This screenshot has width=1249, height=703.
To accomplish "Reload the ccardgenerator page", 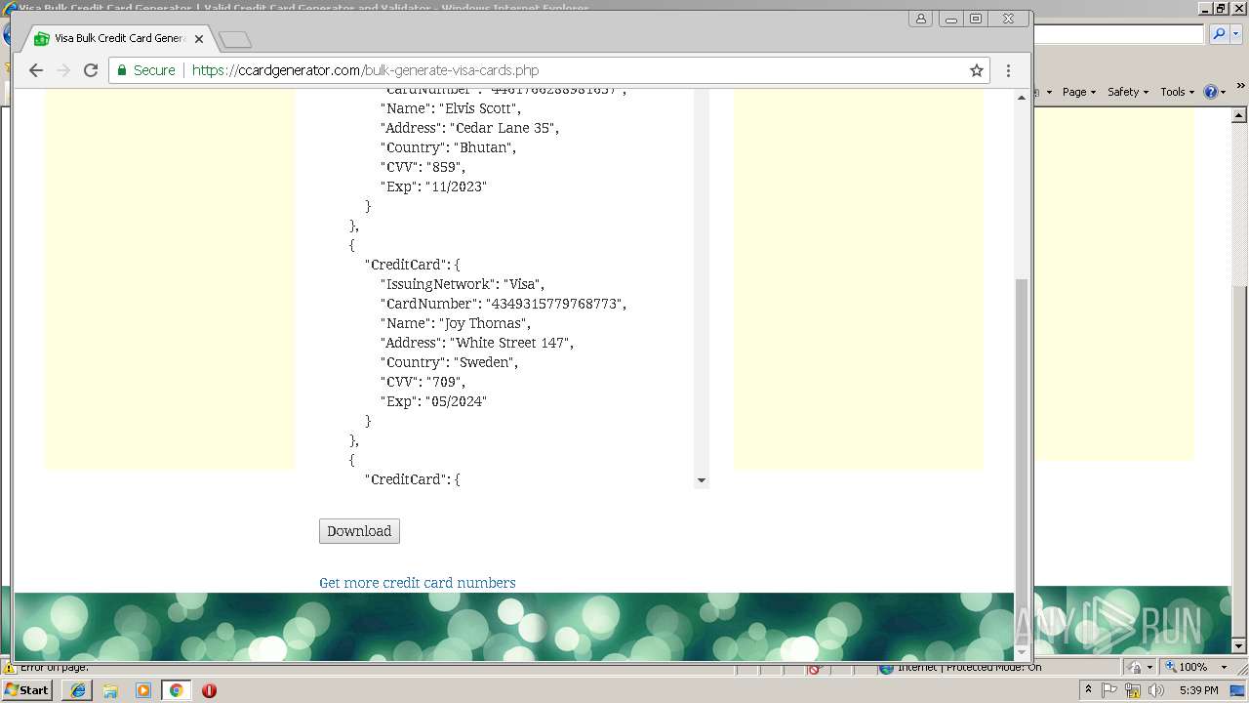I will pyautogui.click(x=91, y=70).
